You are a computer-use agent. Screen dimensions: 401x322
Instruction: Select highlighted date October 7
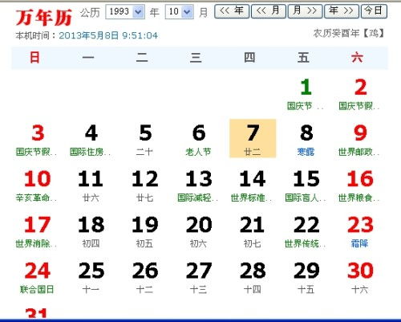click(x=253, y=138)
